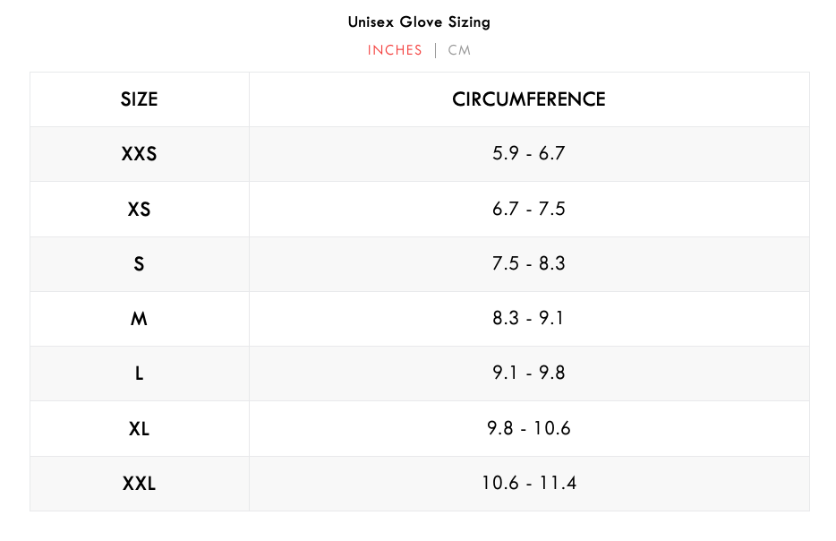
Task: Click the 6.7 - 7.5 circumference value
Action: 528,210
